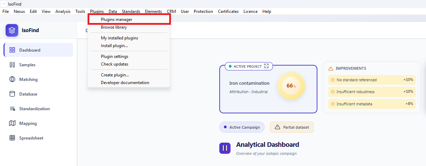Open the CRM menu

[x=171, y=12]
